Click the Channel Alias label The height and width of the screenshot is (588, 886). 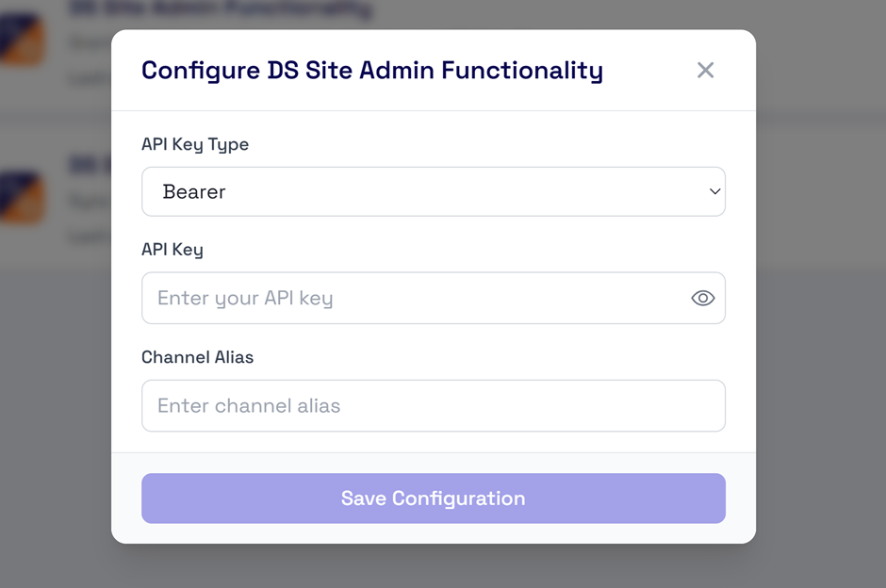click(197, 357)
